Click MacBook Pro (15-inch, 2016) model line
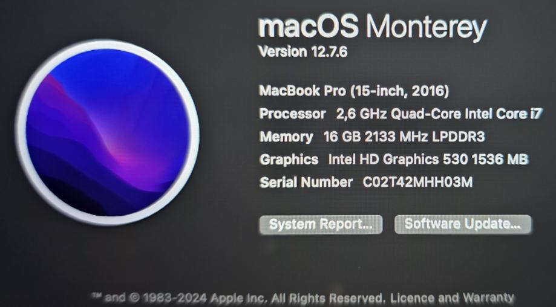Viewport: 556px width, 307px height. point(354,91)
